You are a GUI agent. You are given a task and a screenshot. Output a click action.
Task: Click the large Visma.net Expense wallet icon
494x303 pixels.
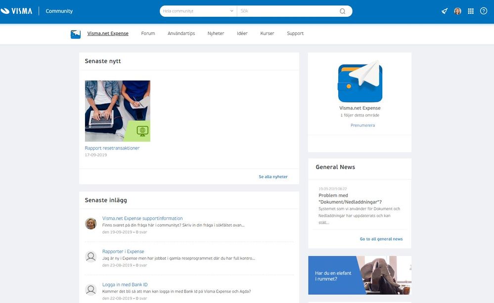(360, 81)
